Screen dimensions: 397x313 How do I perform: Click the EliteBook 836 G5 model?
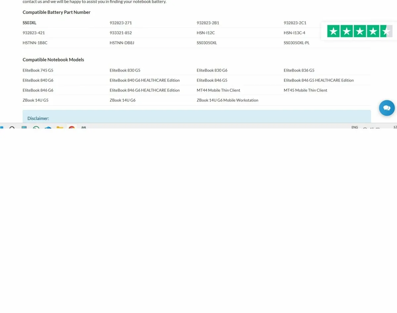[299, 70]
